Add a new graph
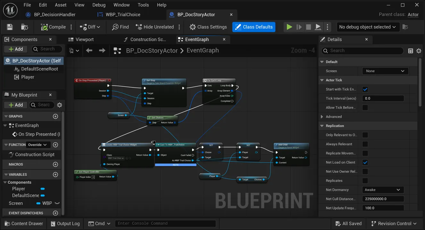This screenshot has width=425, height=230. tap(55, 116)
